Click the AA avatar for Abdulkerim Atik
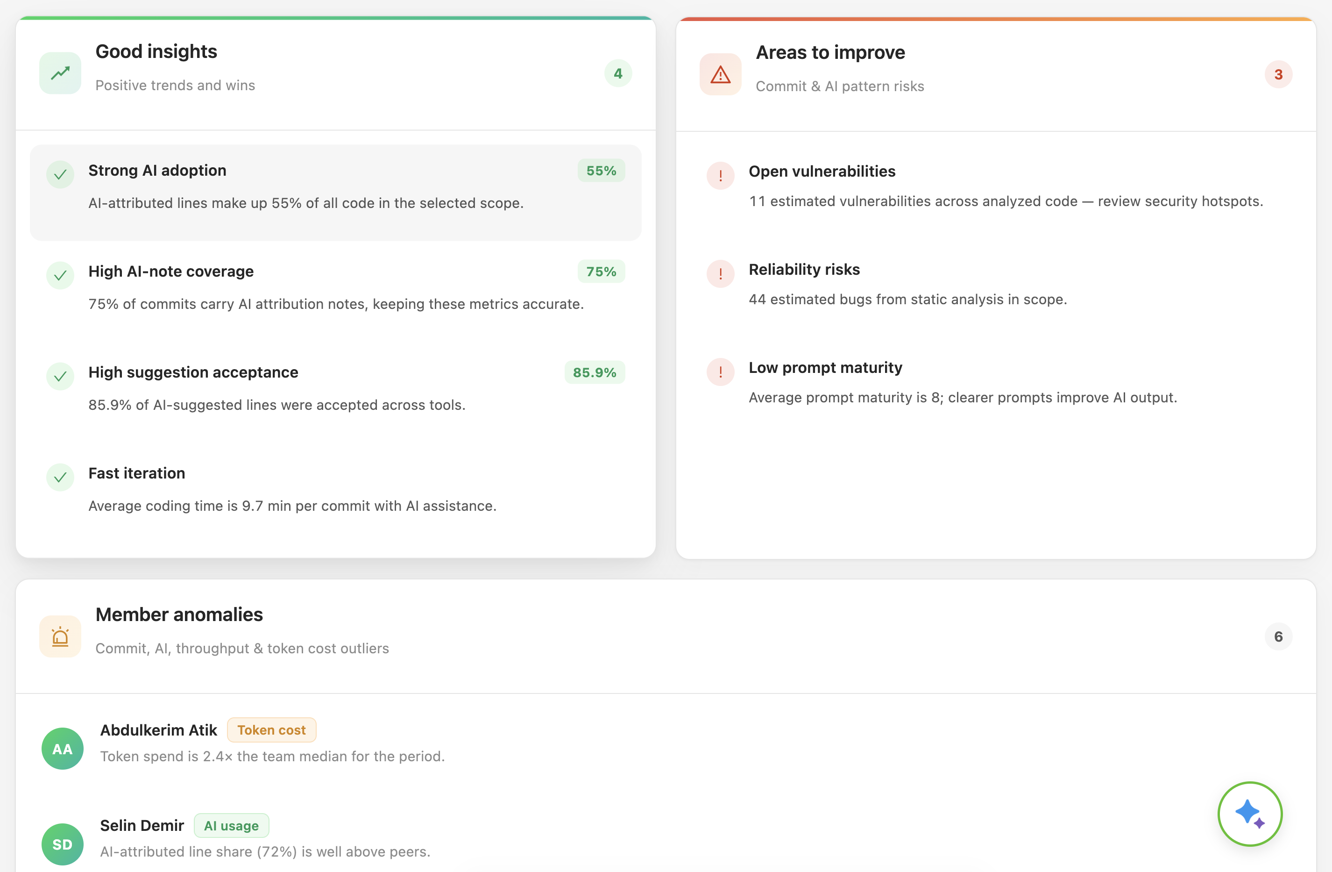This screenshot has height=872, width=1332. (63, 749)
